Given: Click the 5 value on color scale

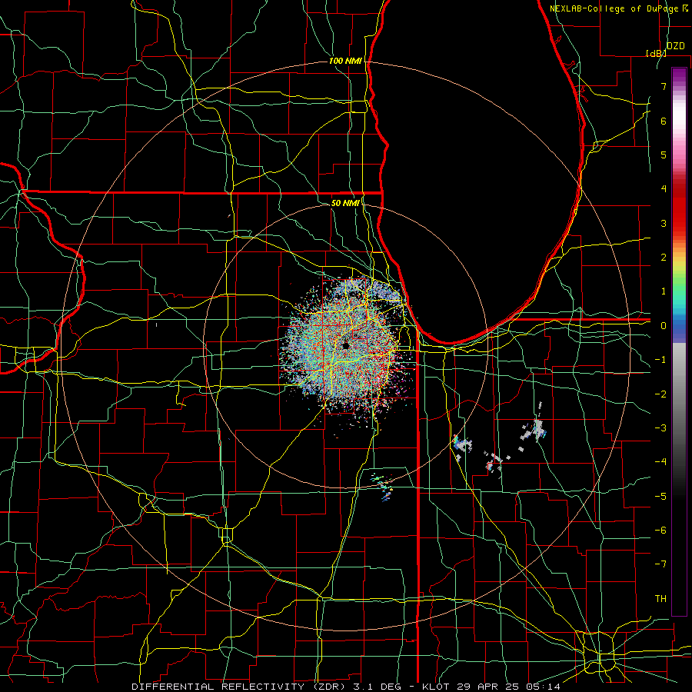Looking at the screenshot, I should [664, 155].
